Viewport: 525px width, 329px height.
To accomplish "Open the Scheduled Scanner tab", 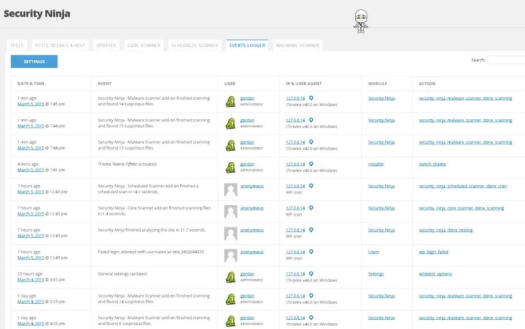I will pyautogui.click(x=195, y=45).
